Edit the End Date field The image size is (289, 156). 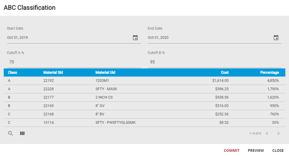coord(209,37)
